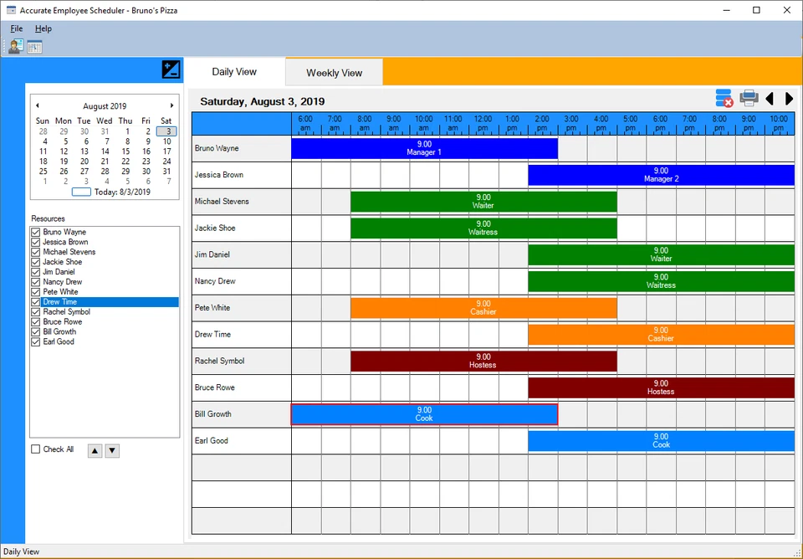Open the File menu
This screenshot has height=559, width=803.
[x=16, y=28]
